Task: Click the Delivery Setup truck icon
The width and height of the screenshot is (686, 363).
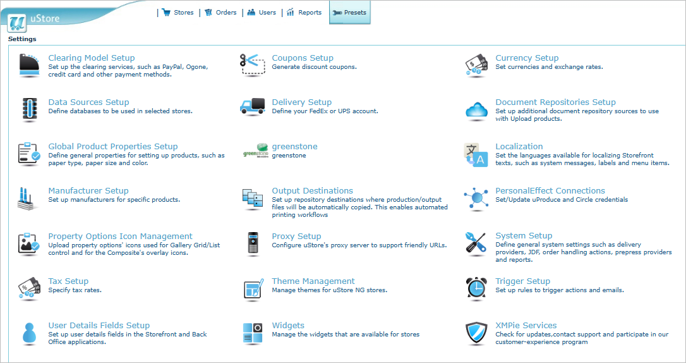Action: tap(253, 107)
